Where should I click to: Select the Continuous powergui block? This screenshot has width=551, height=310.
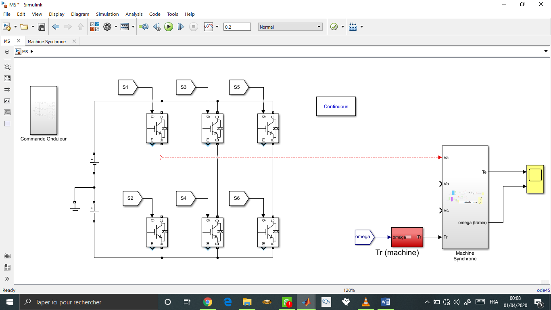point(336,107)
